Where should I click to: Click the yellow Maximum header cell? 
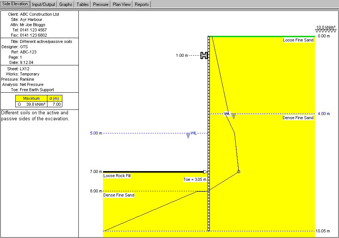pos(31,99)
